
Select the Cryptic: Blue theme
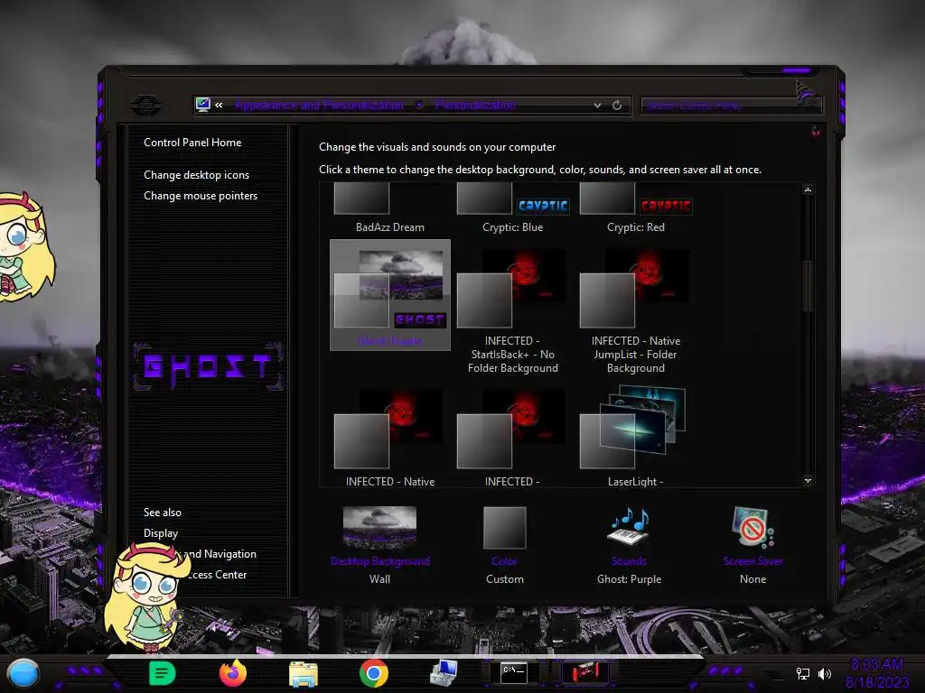(513, 208)
